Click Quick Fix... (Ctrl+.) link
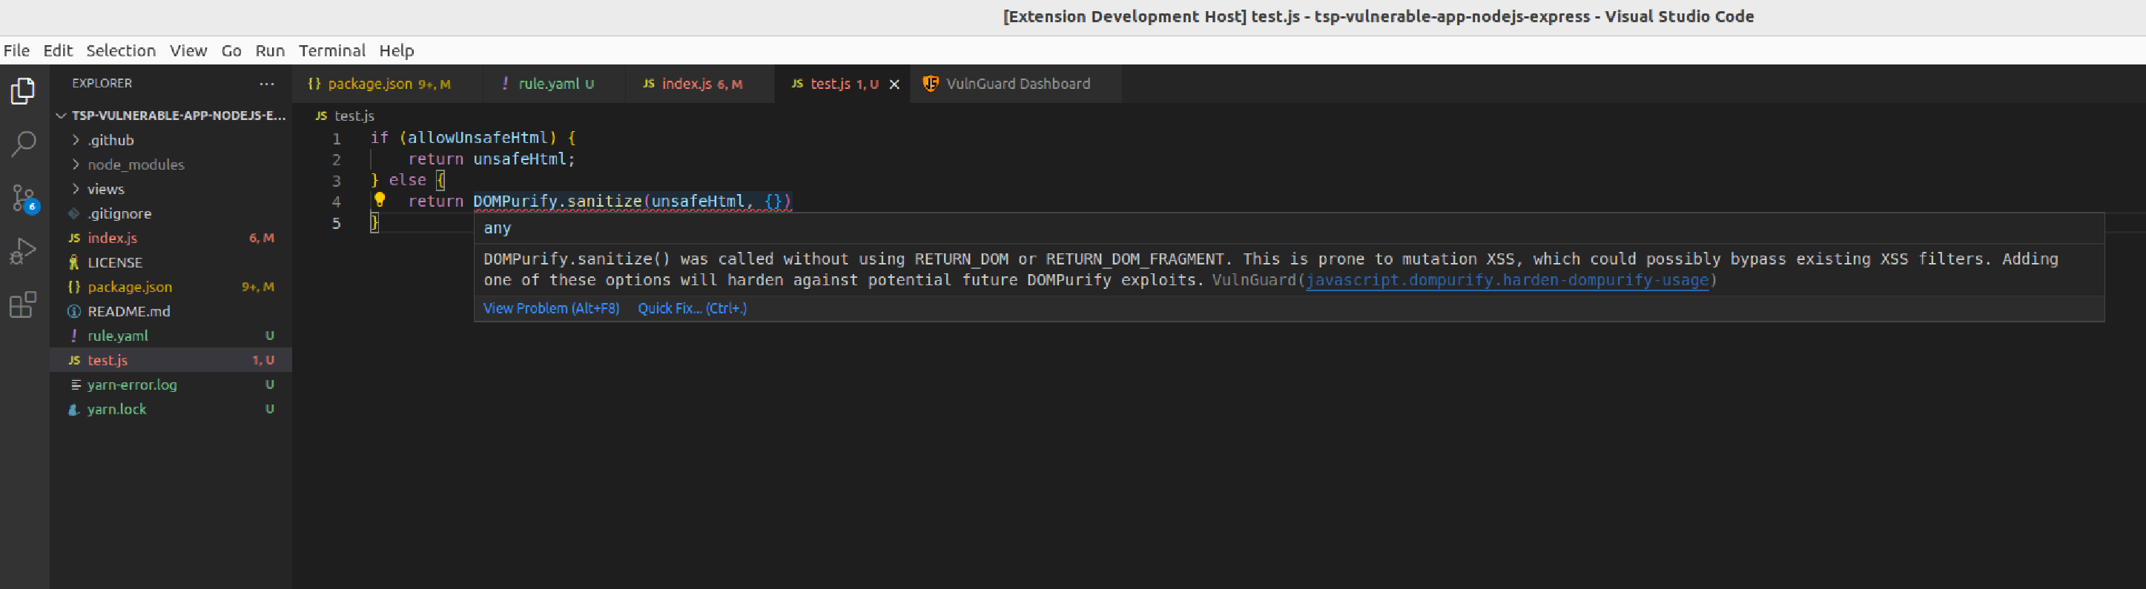Screen dimensions: 2146x589 691,307
